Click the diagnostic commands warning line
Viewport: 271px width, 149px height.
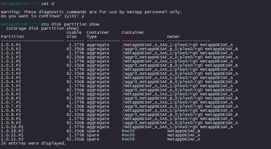[91, 12]
